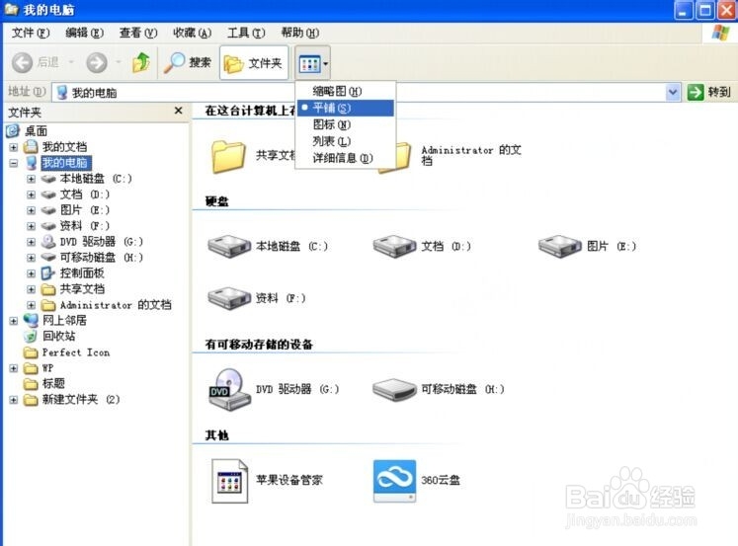Screen dimensions: 738x546
Task: Open the 收藏(A) menu
Action: click(x=192, y=33)
